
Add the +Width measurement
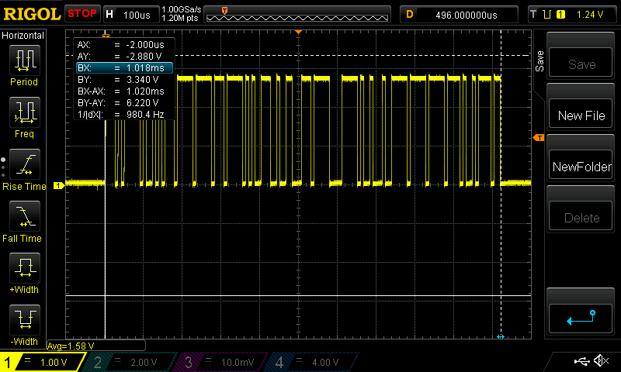(x=24, y=270)
